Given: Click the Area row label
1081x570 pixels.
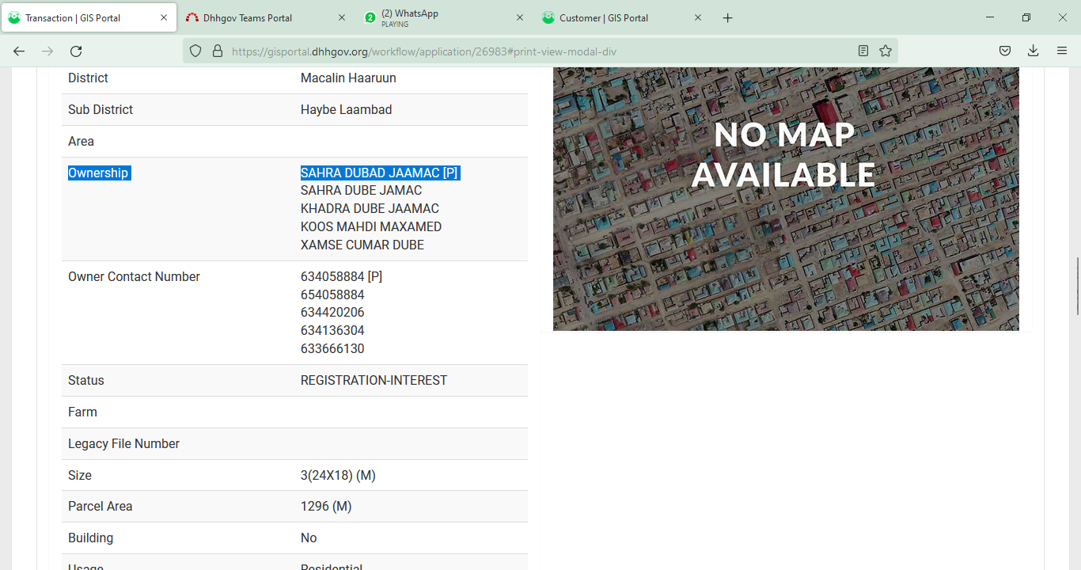Looking at the screenshot, I should pos(81,142).
